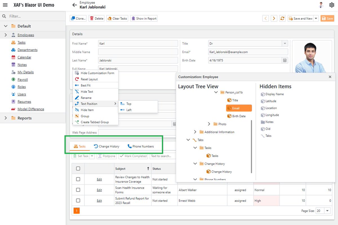Check the Submit Refund Report row

[x=78, y=201]
